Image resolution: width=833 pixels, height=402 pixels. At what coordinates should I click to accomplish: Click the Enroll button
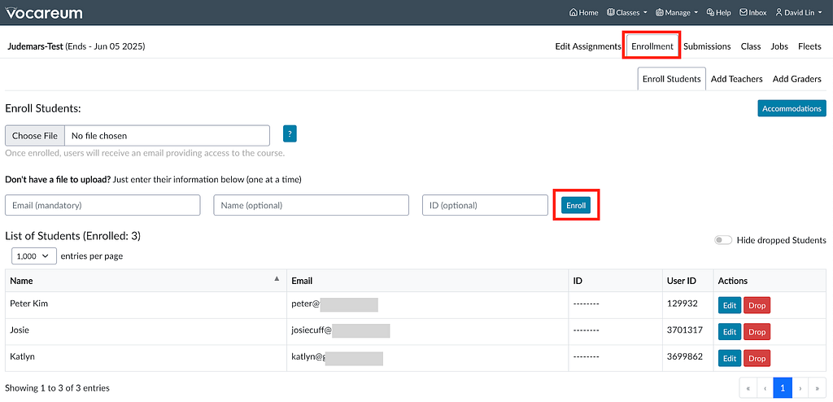point(576,205)
